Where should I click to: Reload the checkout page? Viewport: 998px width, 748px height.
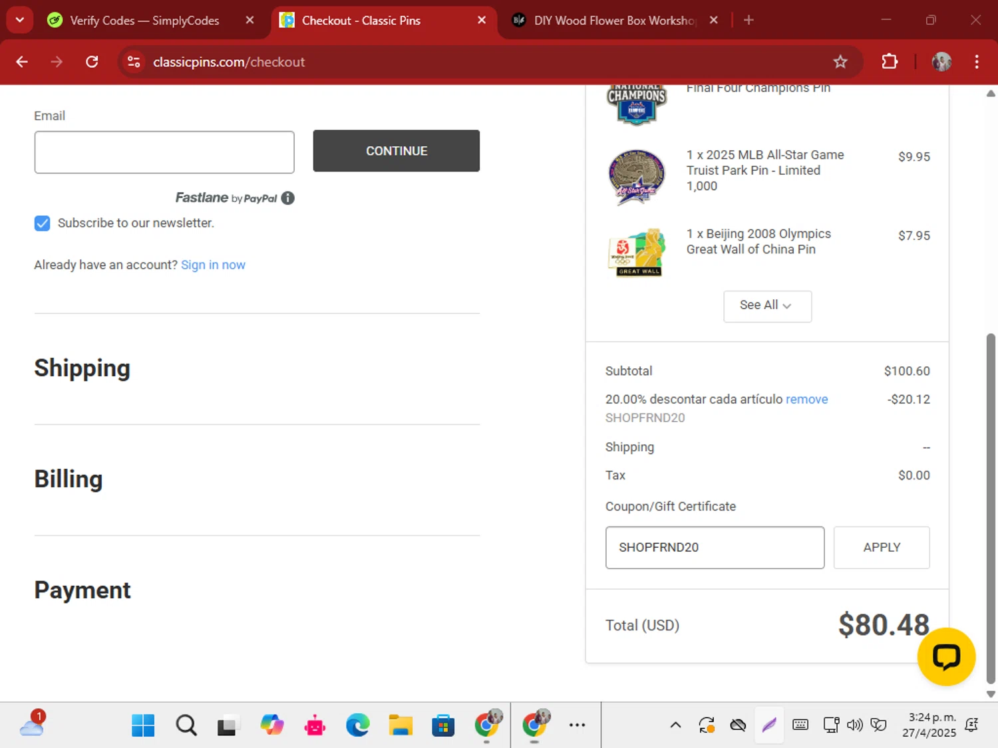coord(92,62)
